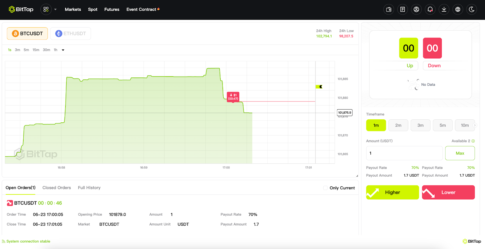The height and width of the screenshot is (249, 485).
Task: Click the green 00 Up counter
Action: tap(409, 48)
